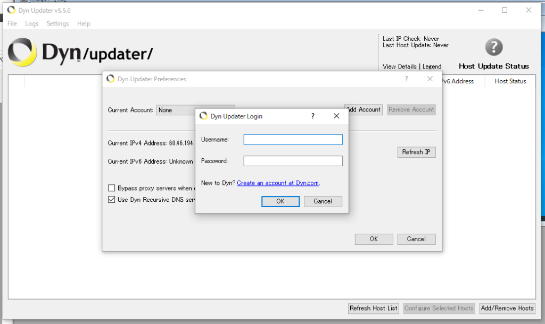This screenshot has height=324, width=545.
Task: Open the Help menu
Action: (84, 23)
